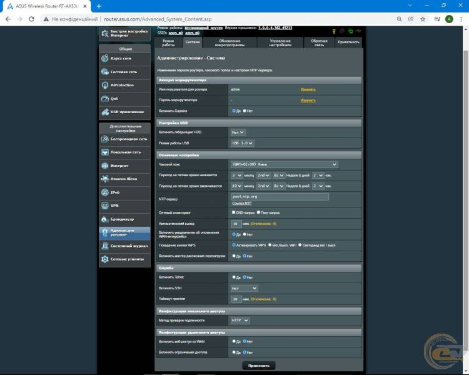Image resolution: width=469 pixels, height=375 pixels.
Task: Switch to the Управление настройками tab
Action: 280,42
